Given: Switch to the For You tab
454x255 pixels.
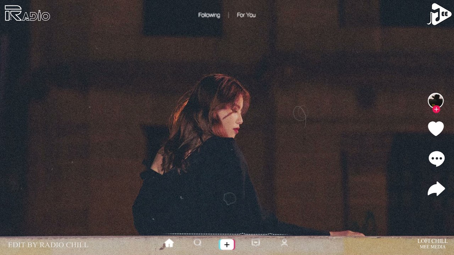Looking at the screenshot, I should [x=246, y=15].
